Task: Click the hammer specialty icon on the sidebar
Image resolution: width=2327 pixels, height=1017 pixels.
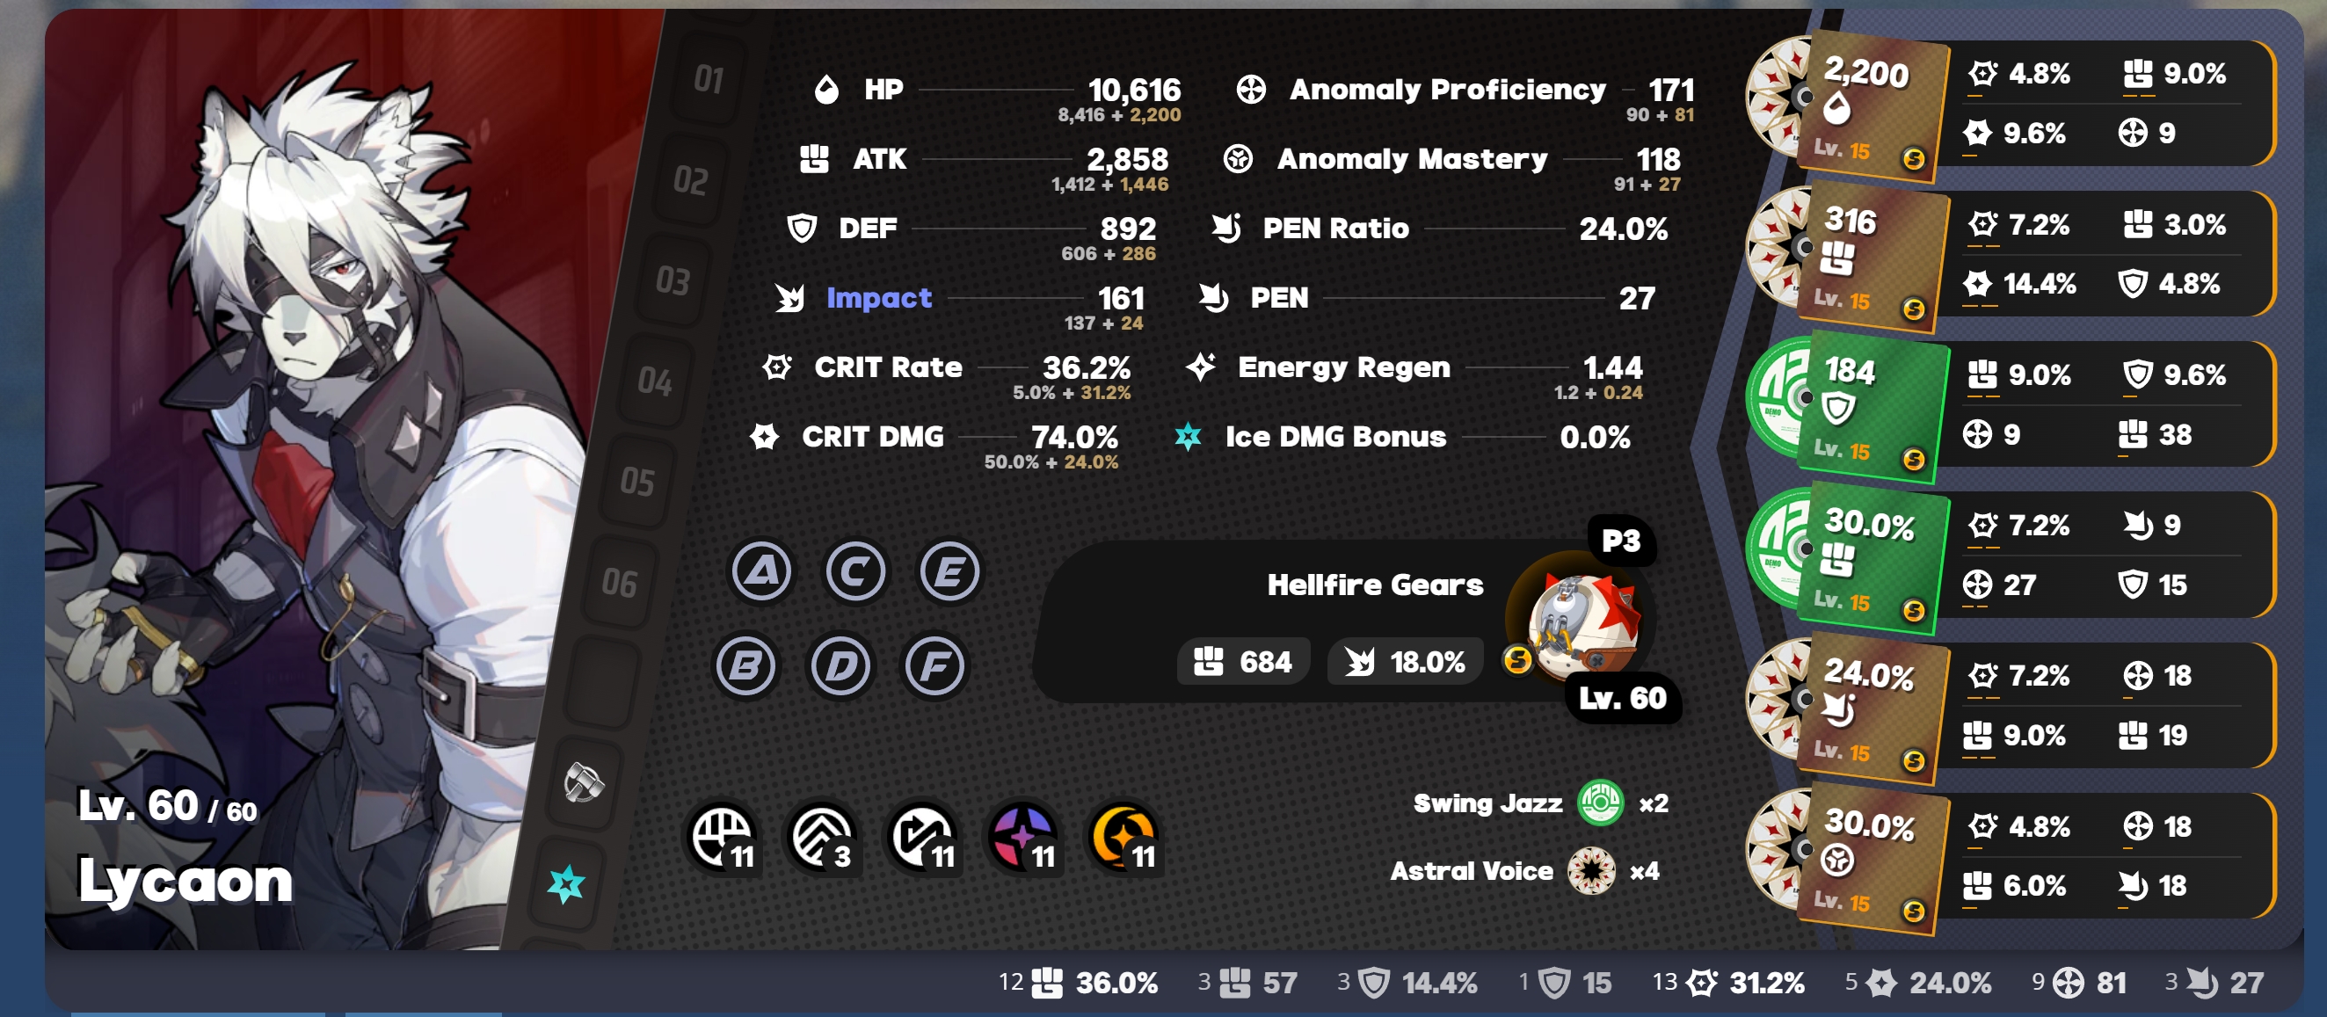Action: pos(584,781)
